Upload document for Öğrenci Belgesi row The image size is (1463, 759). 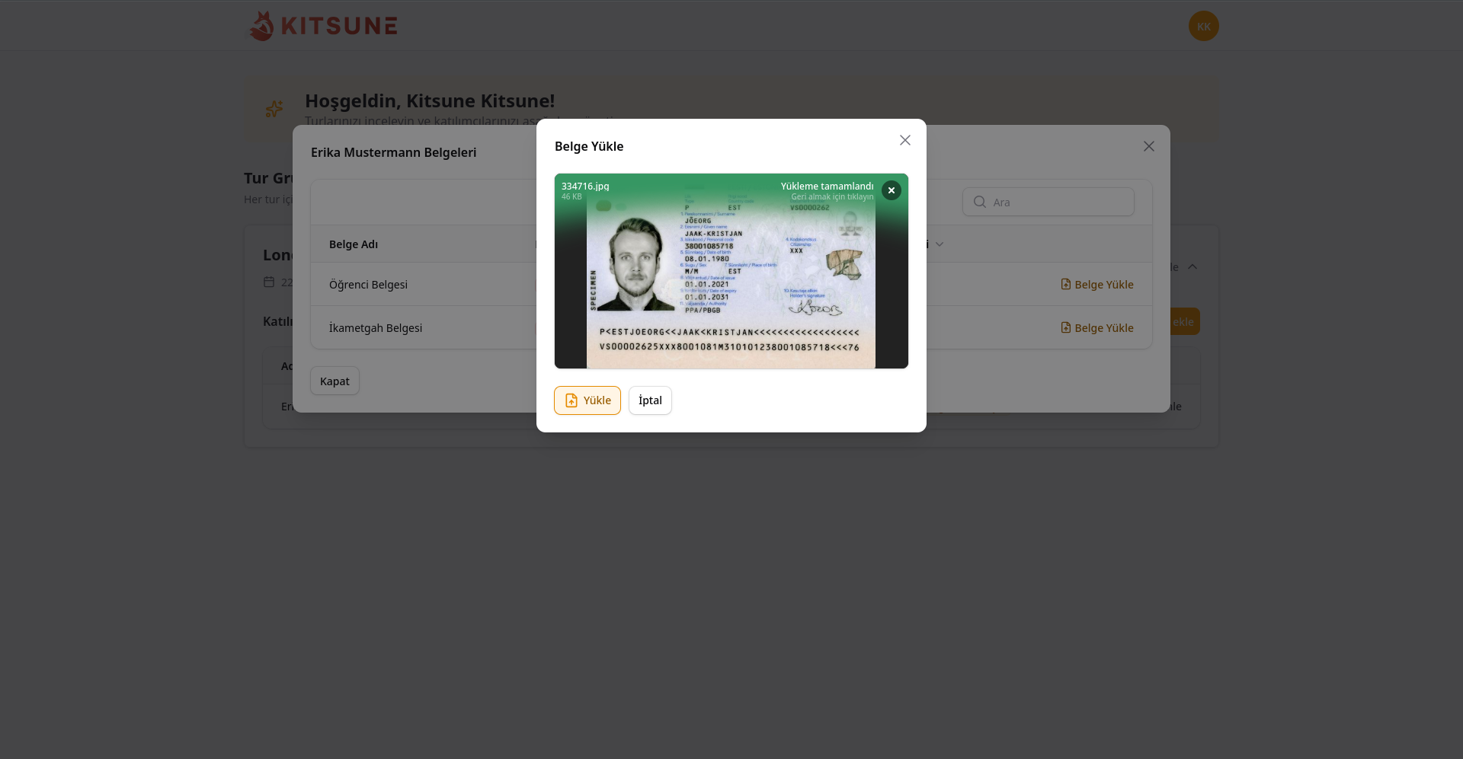click(1097, 285)
